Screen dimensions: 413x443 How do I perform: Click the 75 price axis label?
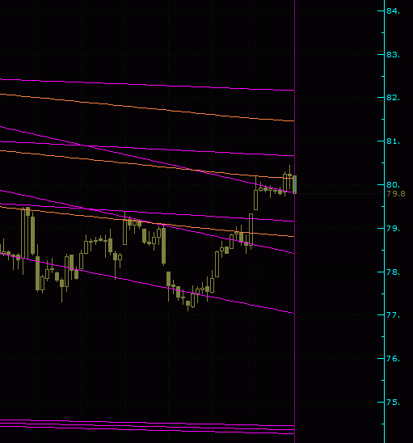(x=394, y=403)
